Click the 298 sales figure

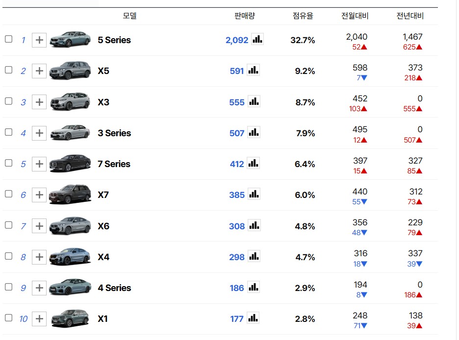click(237, 257)
